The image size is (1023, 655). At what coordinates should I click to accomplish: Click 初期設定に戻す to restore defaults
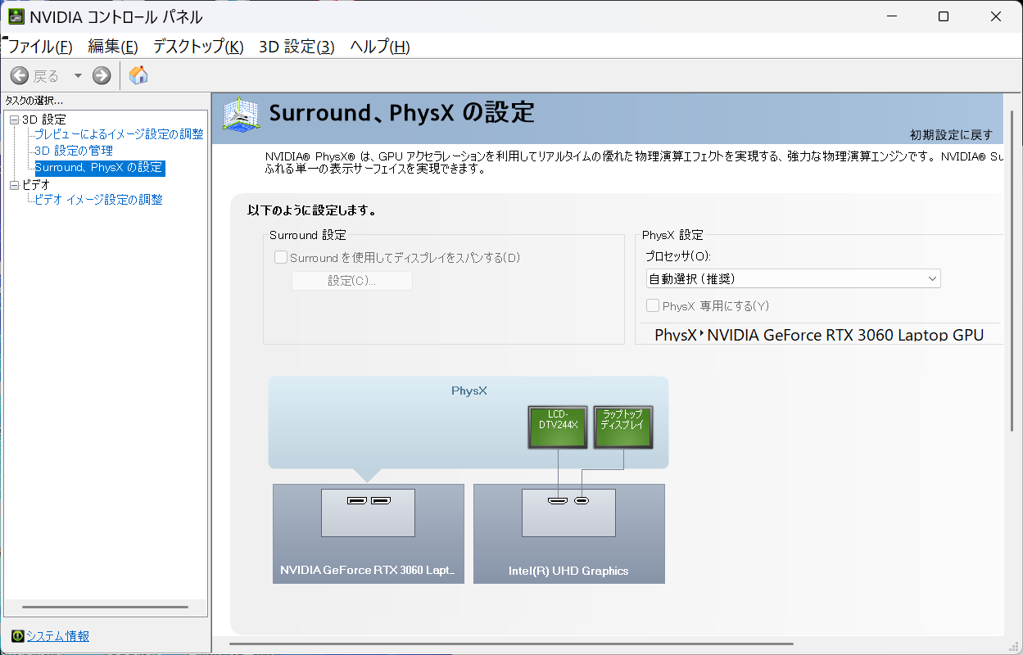tap(951, 134)
